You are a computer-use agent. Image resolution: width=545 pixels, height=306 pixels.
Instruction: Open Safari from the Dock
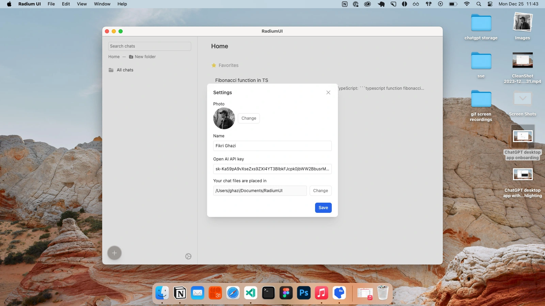click(233, 293)
